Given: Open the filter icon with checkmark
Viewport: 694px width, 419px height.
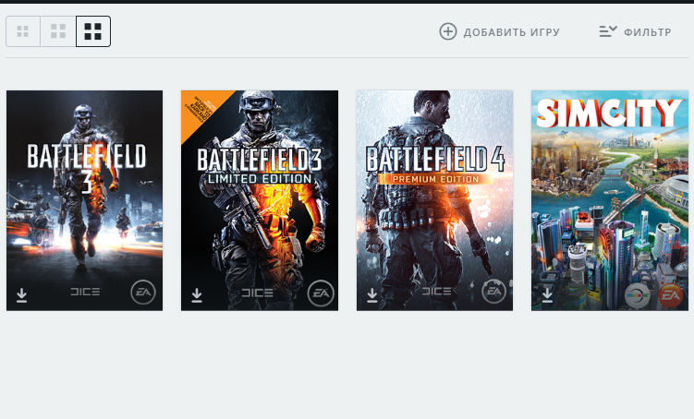Looking at the screenshot, I should (x=608, y=31).
